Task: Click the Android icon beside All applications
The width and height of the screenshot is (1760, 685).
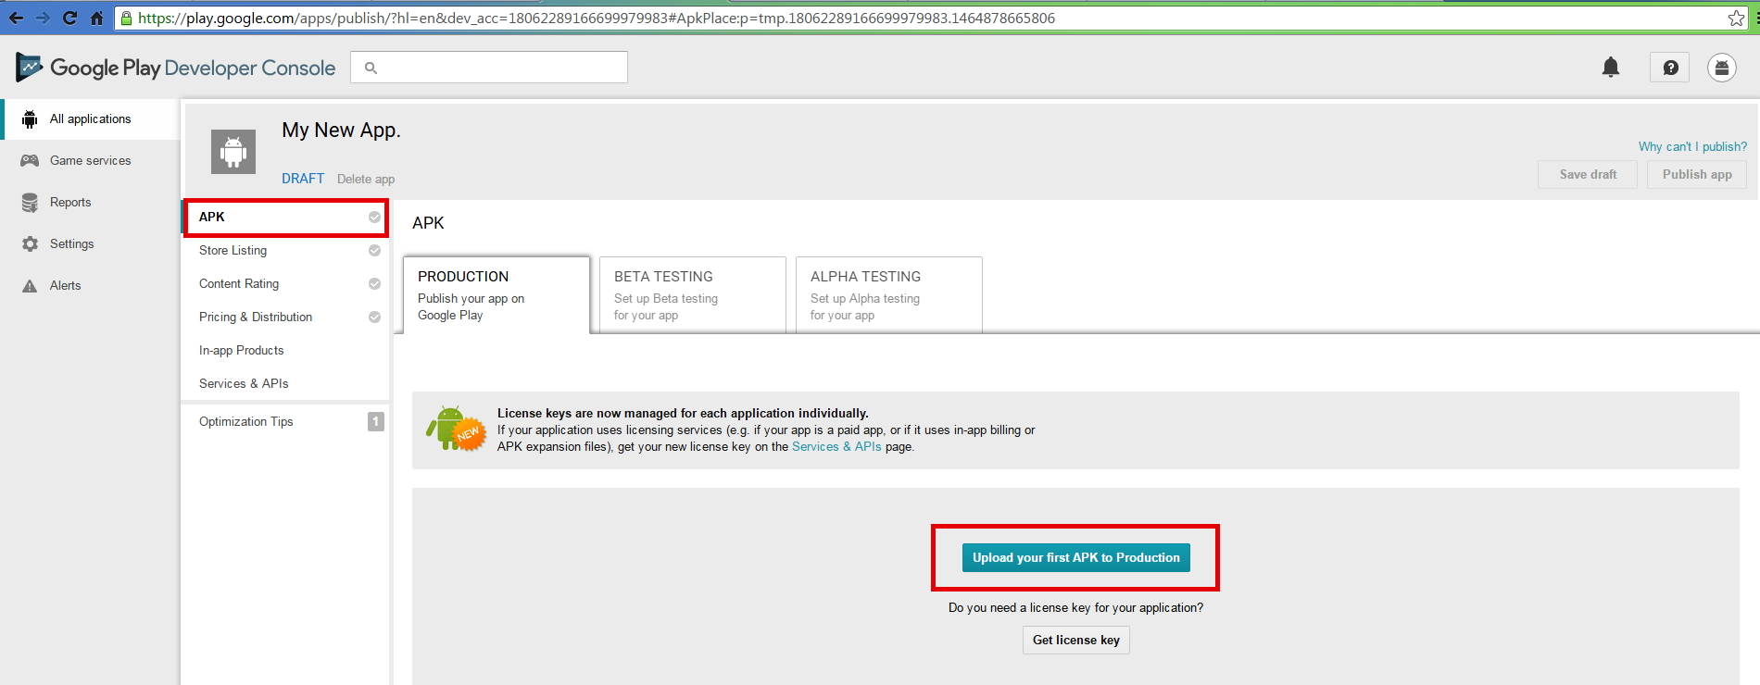Action: pyautogui.click(x=30, y=119)
